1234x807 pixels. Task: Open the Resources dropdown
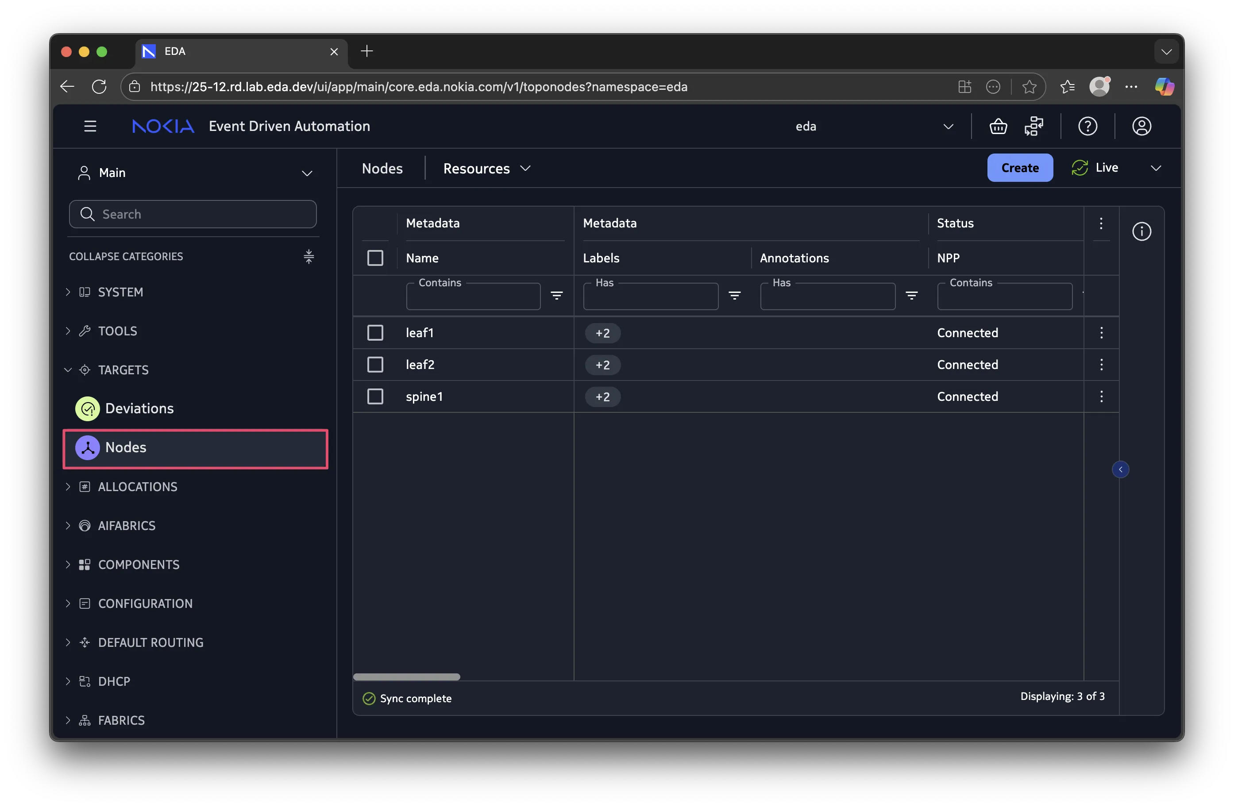pos(486,169)
